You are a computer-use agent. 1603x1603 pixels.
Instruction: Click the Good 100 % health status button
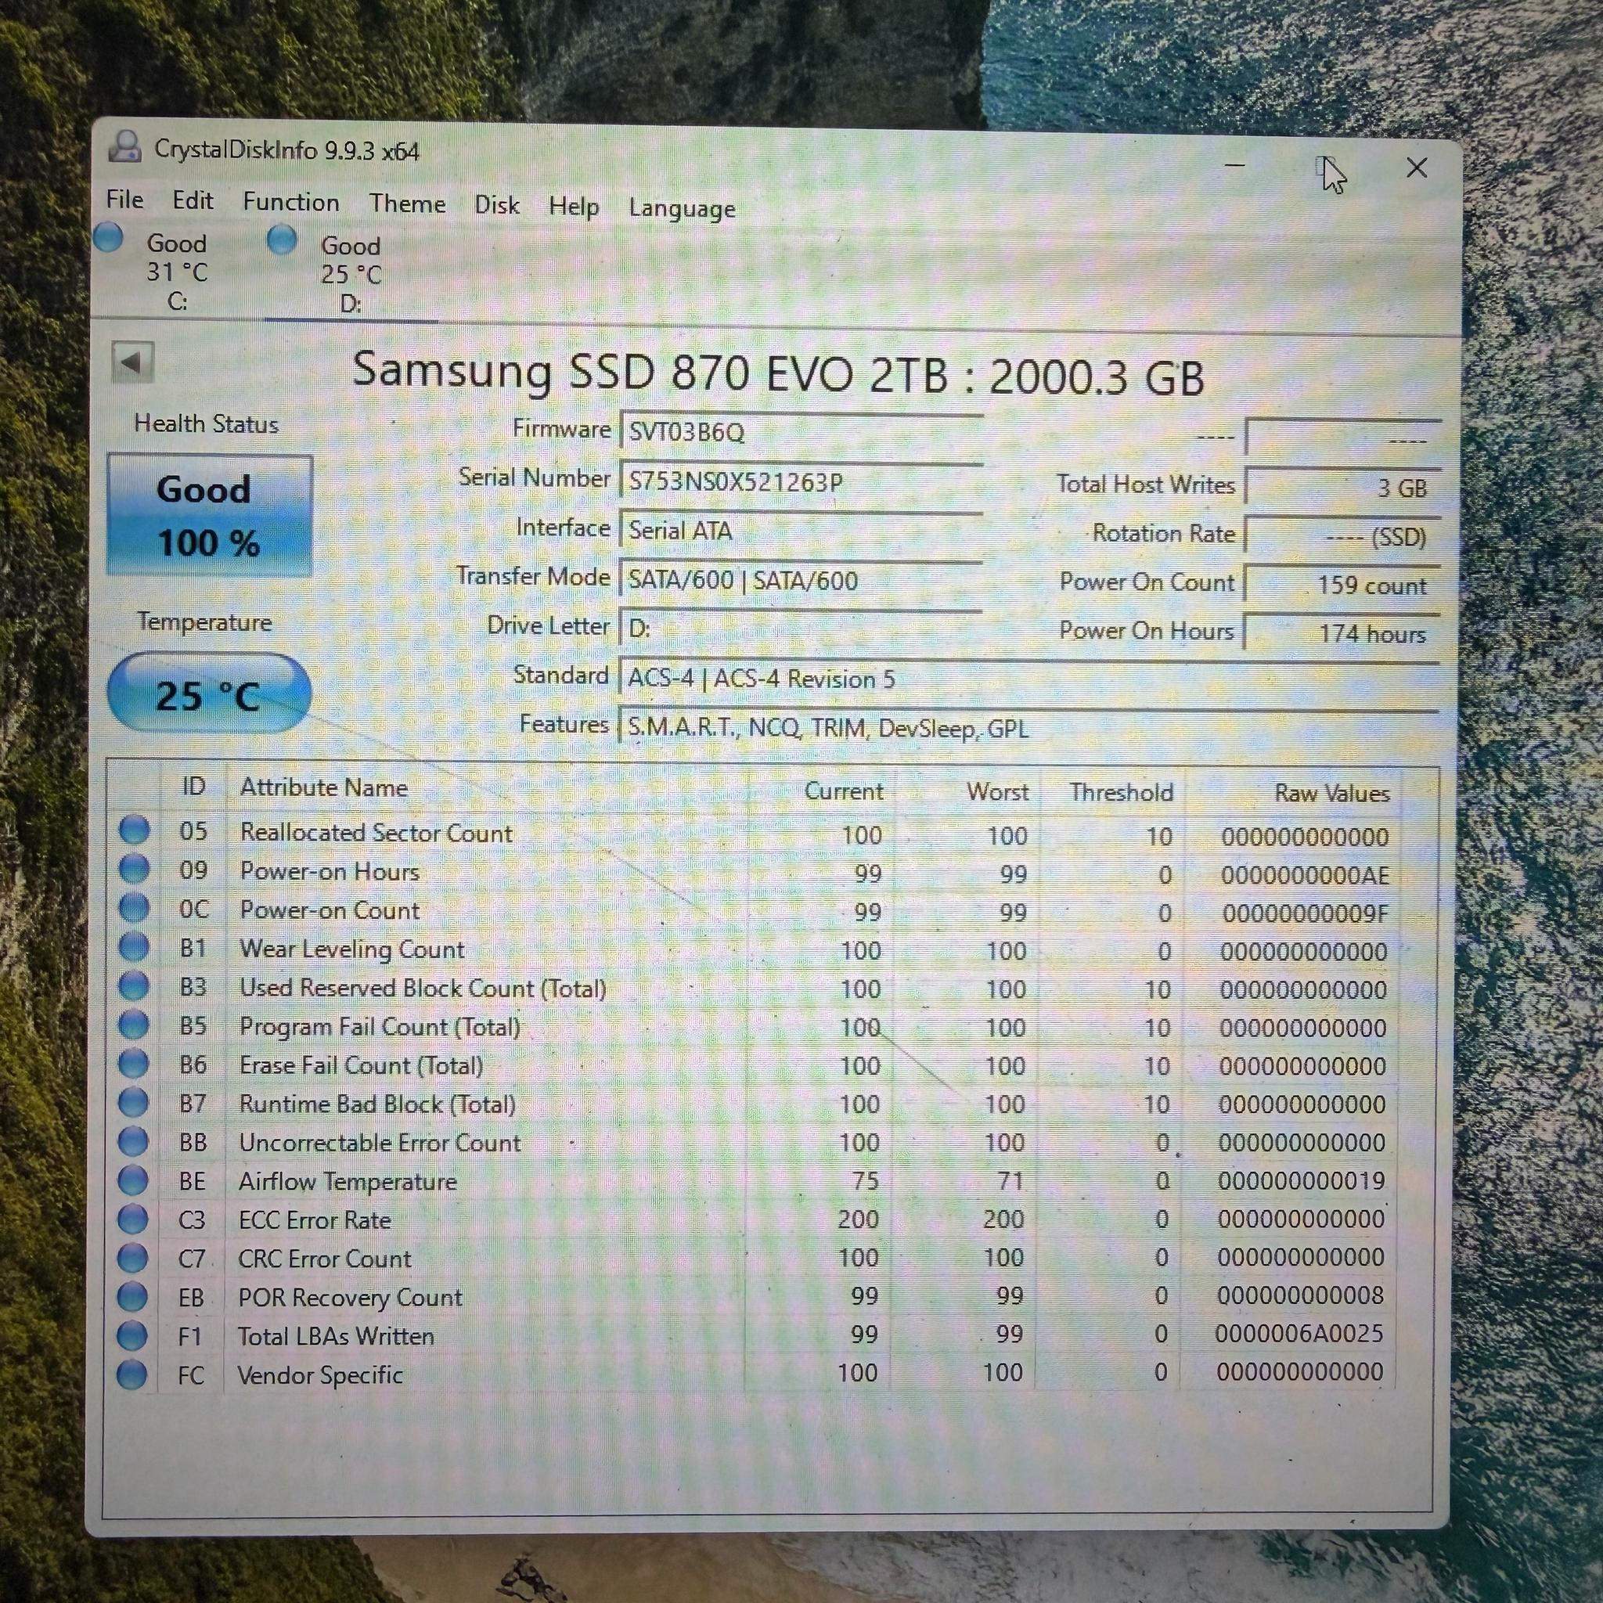tap(210, 515)
